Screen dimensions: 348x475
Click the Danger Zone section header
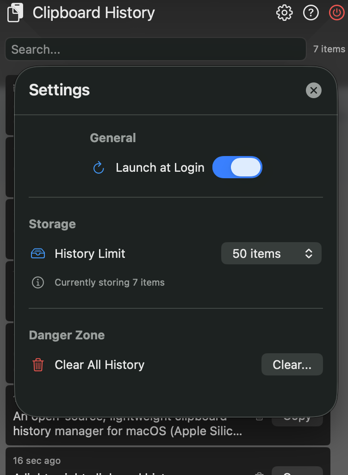(66, 335)
